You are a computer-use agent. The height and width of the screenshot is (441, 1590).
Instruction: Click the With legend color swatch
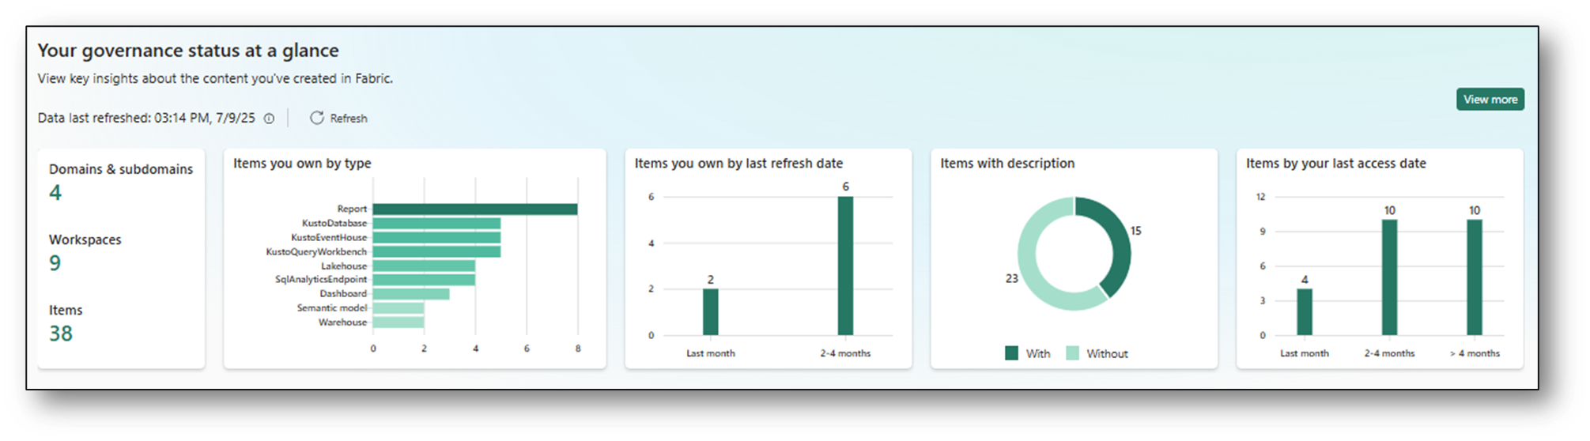click(1011, 353)
